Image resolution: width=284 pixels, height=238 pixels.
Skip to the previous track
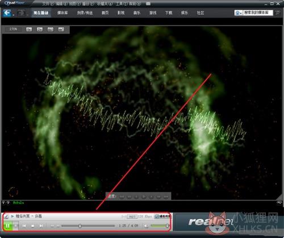pos(24,226)
